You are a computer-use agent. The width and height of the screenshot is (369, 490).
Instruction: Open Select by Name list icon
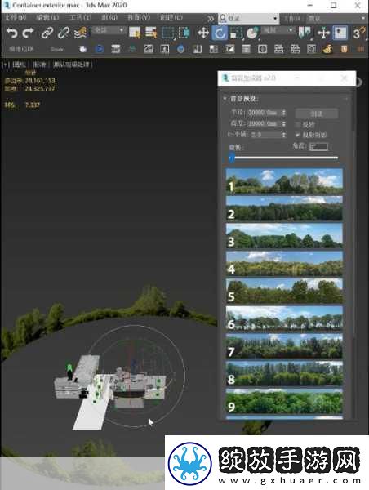(x=151, y=33)
